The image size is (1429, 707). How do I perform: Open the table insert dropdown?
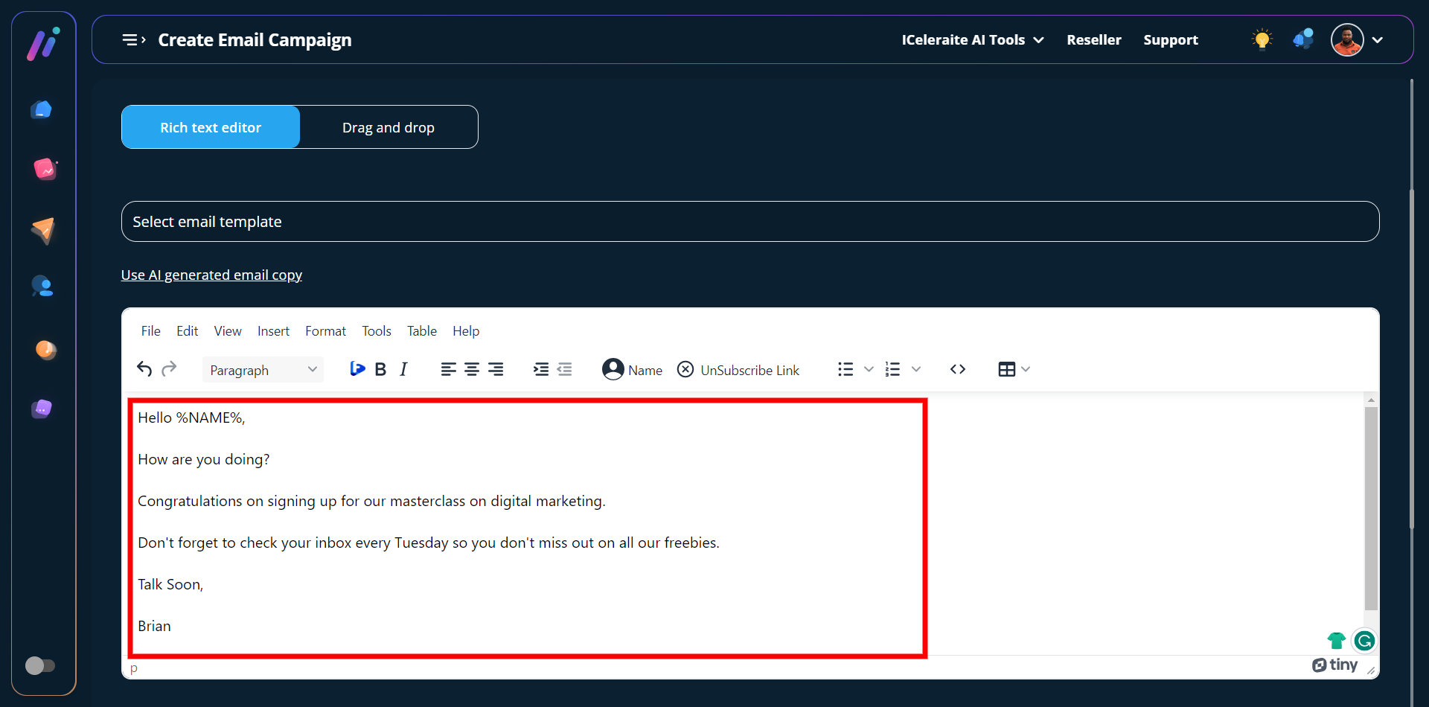pyautogui.click(x=1014, y=370)
